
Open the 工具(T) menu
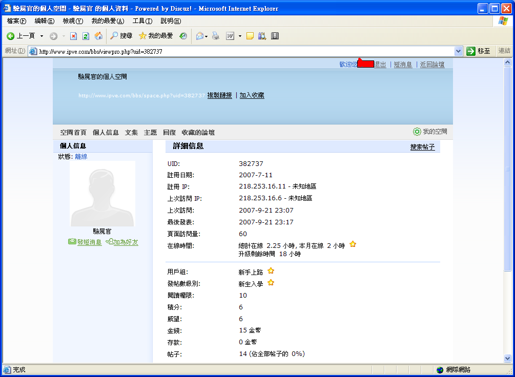[142, 21]
